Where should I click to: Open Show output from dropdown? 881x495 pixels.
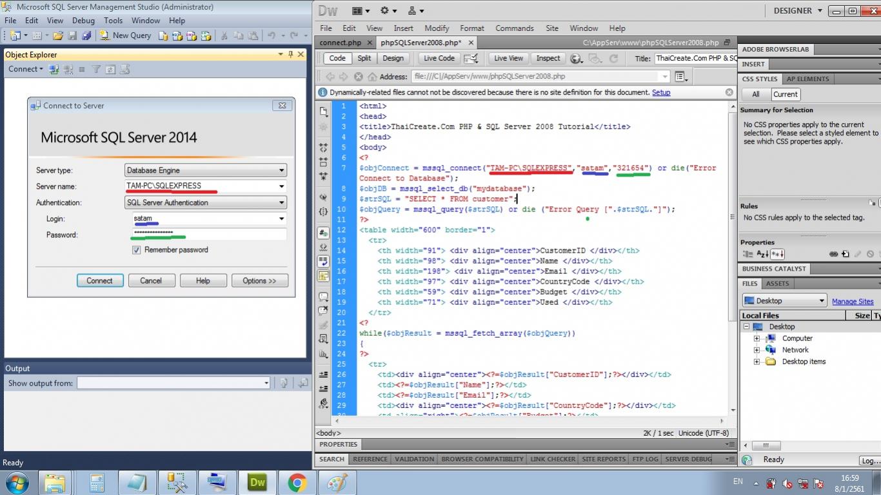(173, 383)
